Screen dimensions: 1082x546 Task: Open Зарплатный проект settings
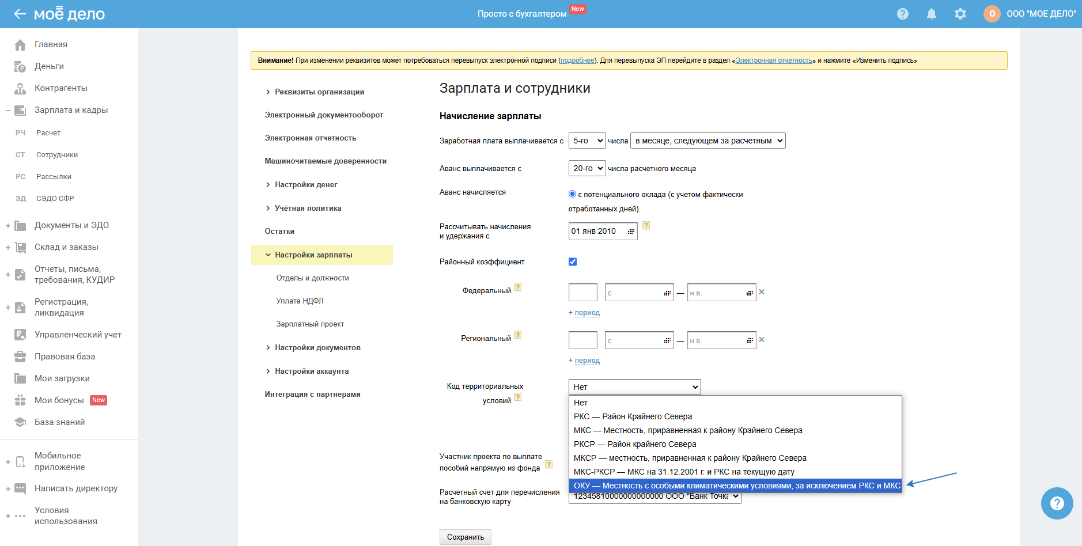(310, 324)
